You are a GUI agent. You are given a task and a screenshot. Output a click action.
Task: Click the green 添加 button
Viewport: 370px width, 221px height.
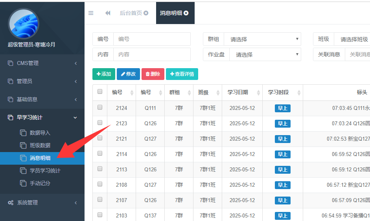point(104,74)
